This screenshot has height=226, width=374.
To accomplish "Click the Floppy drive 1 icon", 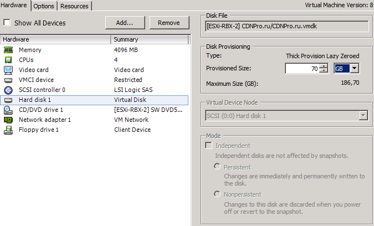I will pos(8,130).
